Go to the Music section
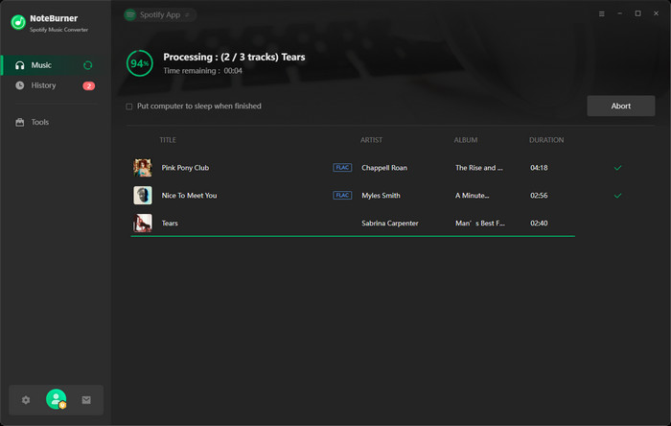The image size is (671, 426). click(41, 65)
